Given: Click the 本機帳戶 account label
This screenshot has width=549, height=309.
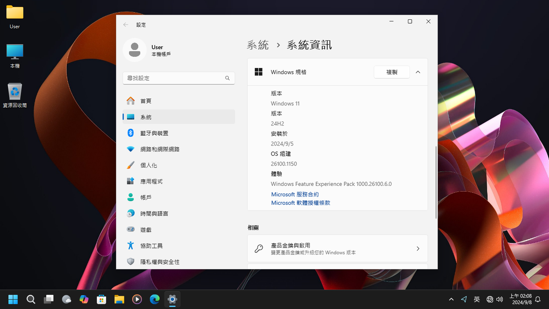Looking at the screenshot, I should [161, 55].
